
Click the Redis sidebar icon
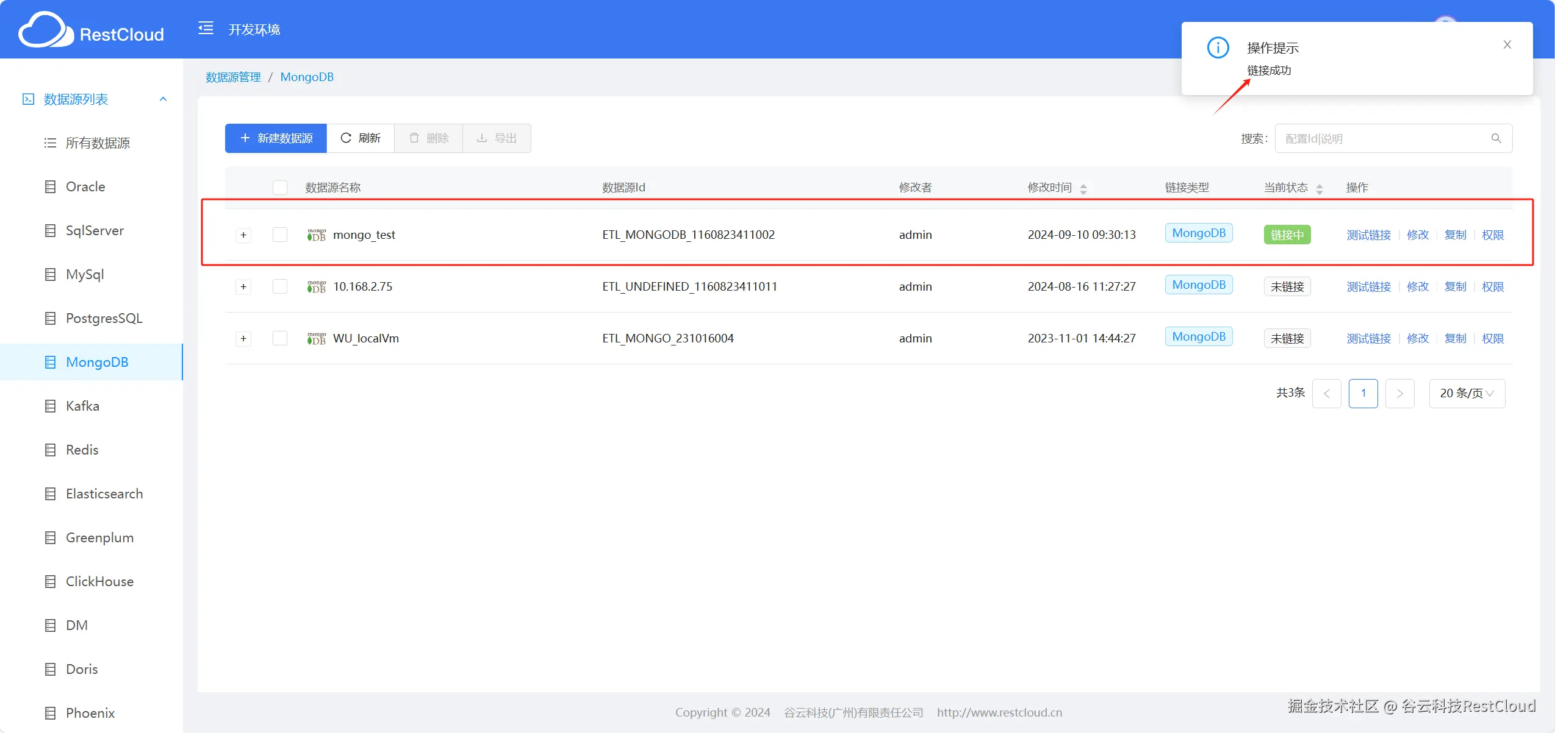pyautogui.click(x=51, y=450)
